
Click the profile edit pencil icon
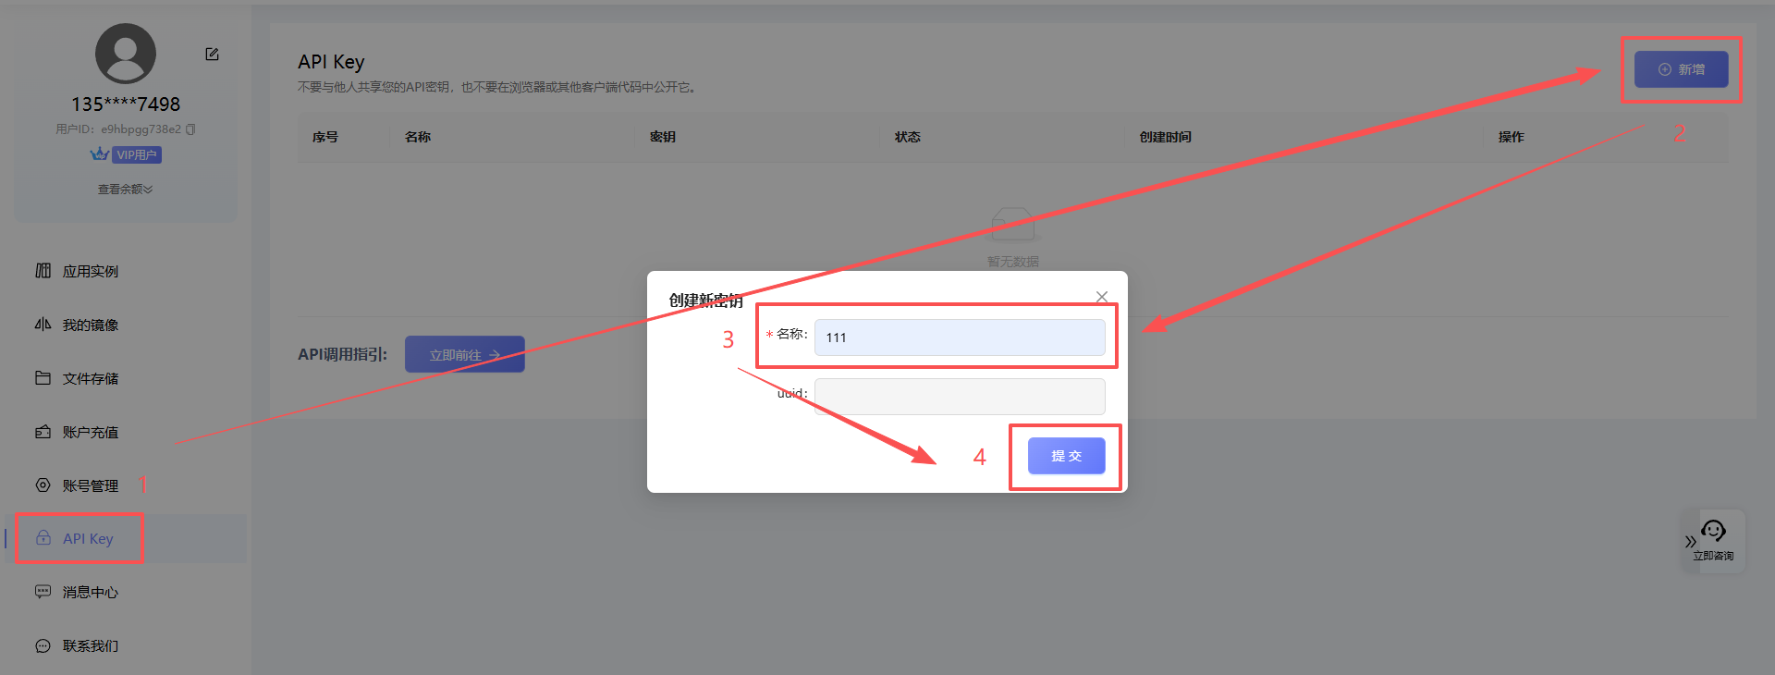(212, 55)
